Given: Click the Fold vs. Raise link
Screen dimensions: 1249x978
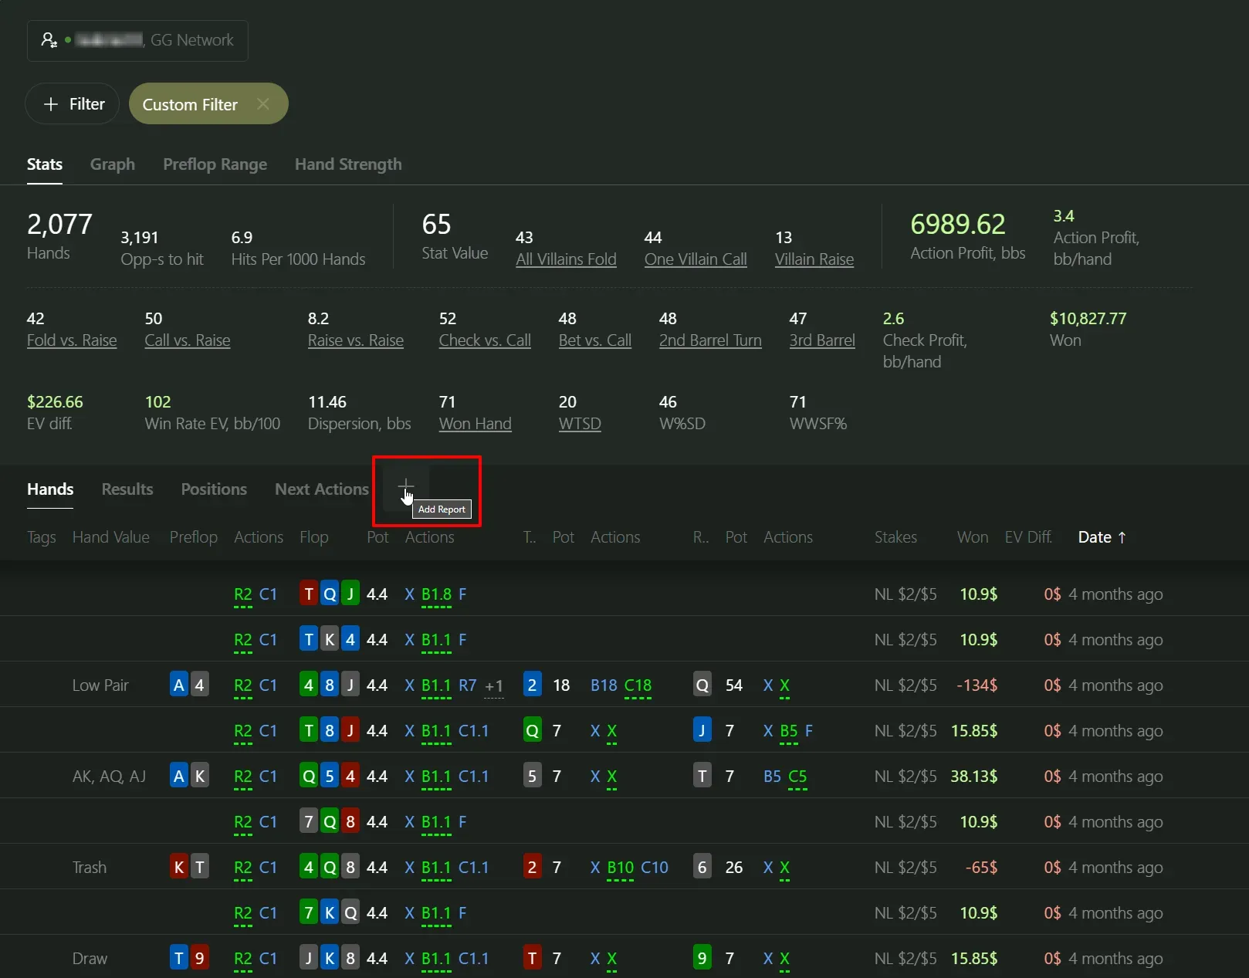Looking at the screenshot, I should (x=72, y=340).
